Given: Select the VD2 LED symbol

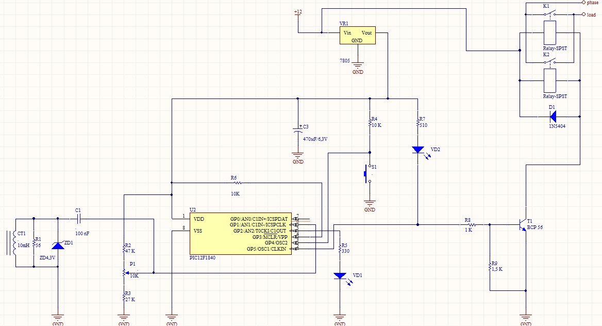Looking at the screenshot, I should click(417, 150).
